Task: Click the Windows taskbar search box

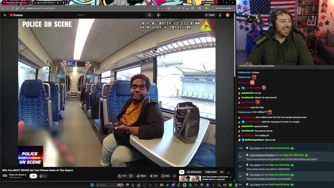Action: coord(110,185)
